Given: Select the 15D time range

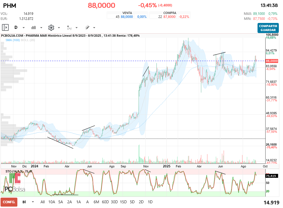Looking at the screenshot, I should [123, 202].
